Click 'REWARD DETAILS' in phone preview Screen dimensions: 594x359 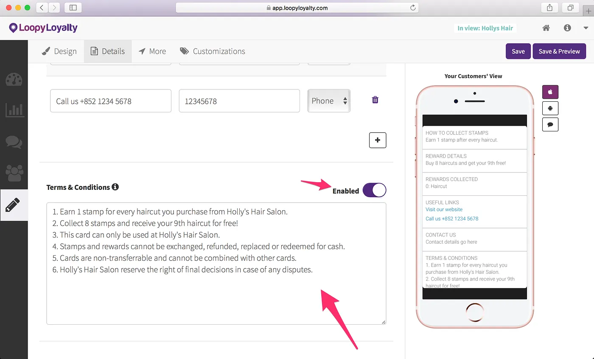coord(446,156)
